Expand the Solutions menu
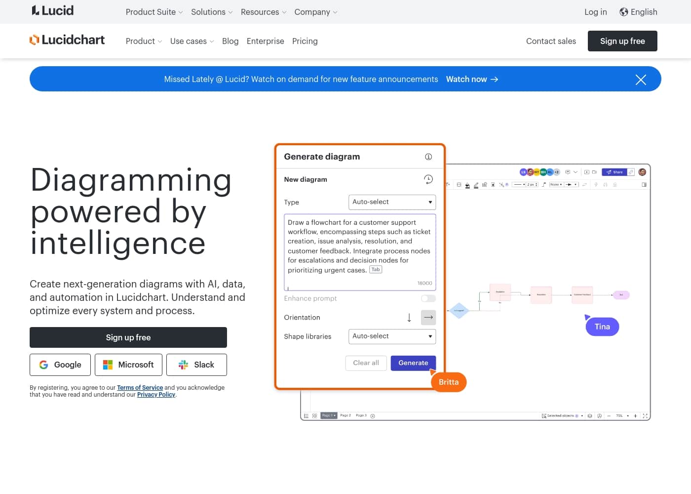691x494 pixels. pos(212,12)
